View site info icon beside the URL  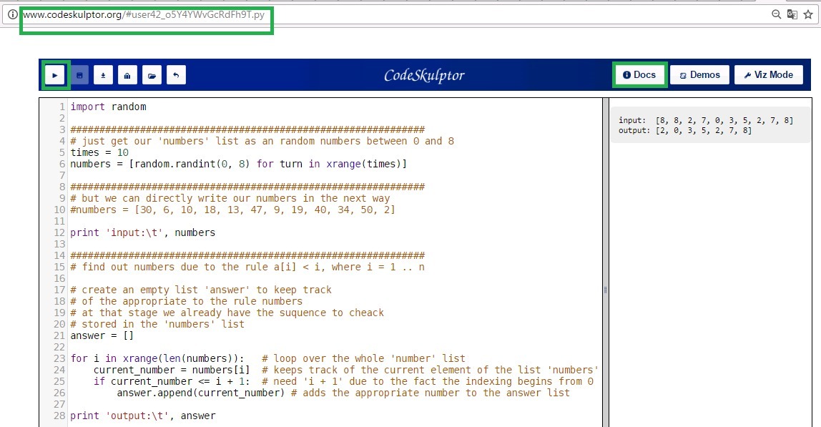click(12, 14)
